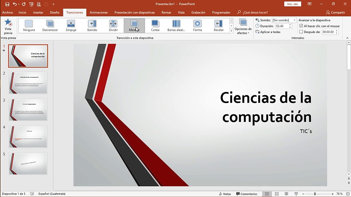Open Presentación con diapositivas tab

pos(135,12)
